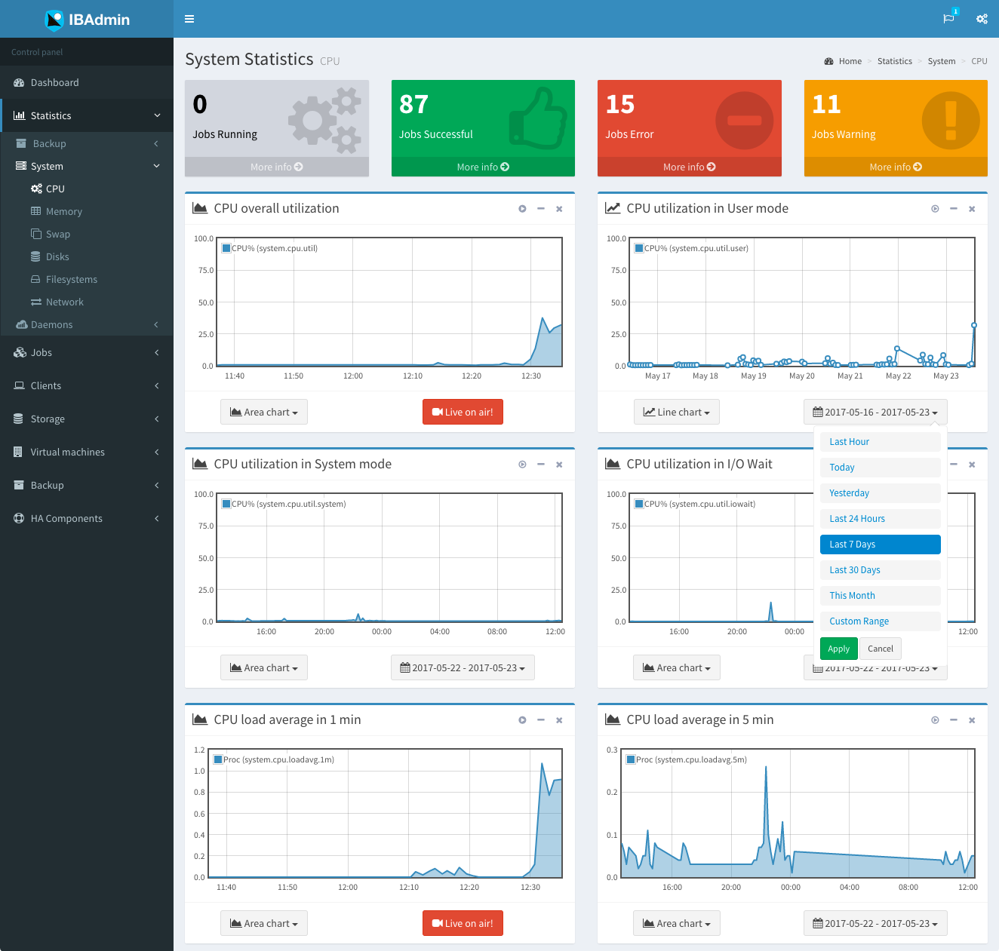
Task: Collapse the CPU overall utilization panel
Action: click(541, 209)
